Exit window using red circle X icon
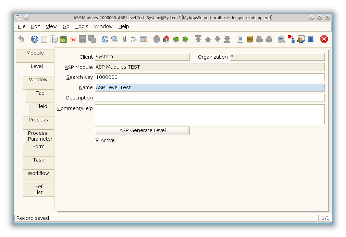The width and height of the screenshot is (346, 237). [x=324, y=39]
